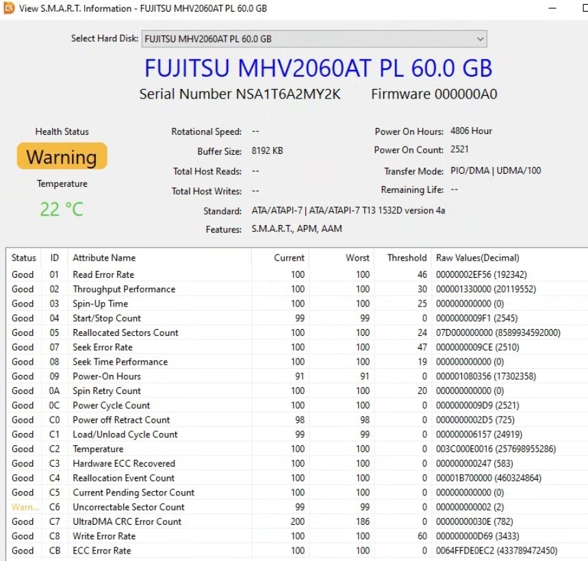The image size is (588, 561).
Task: Click the 22 °C temperature reading
Action: pos(62,209)
